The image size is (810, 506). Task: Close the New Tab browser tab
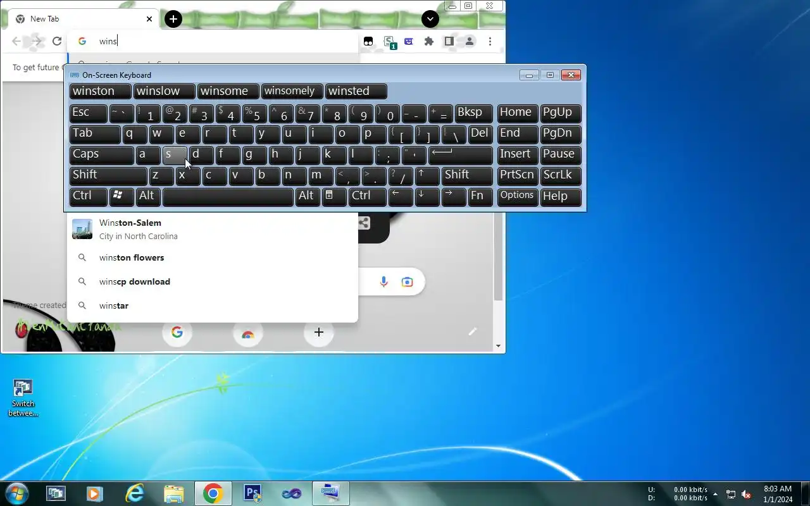tap(149, 19)
